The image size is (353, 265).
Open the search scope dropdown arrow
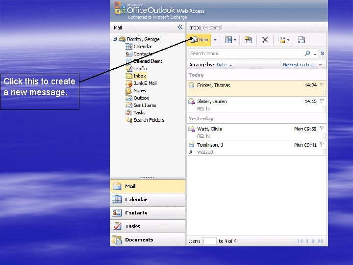(315, 54)
